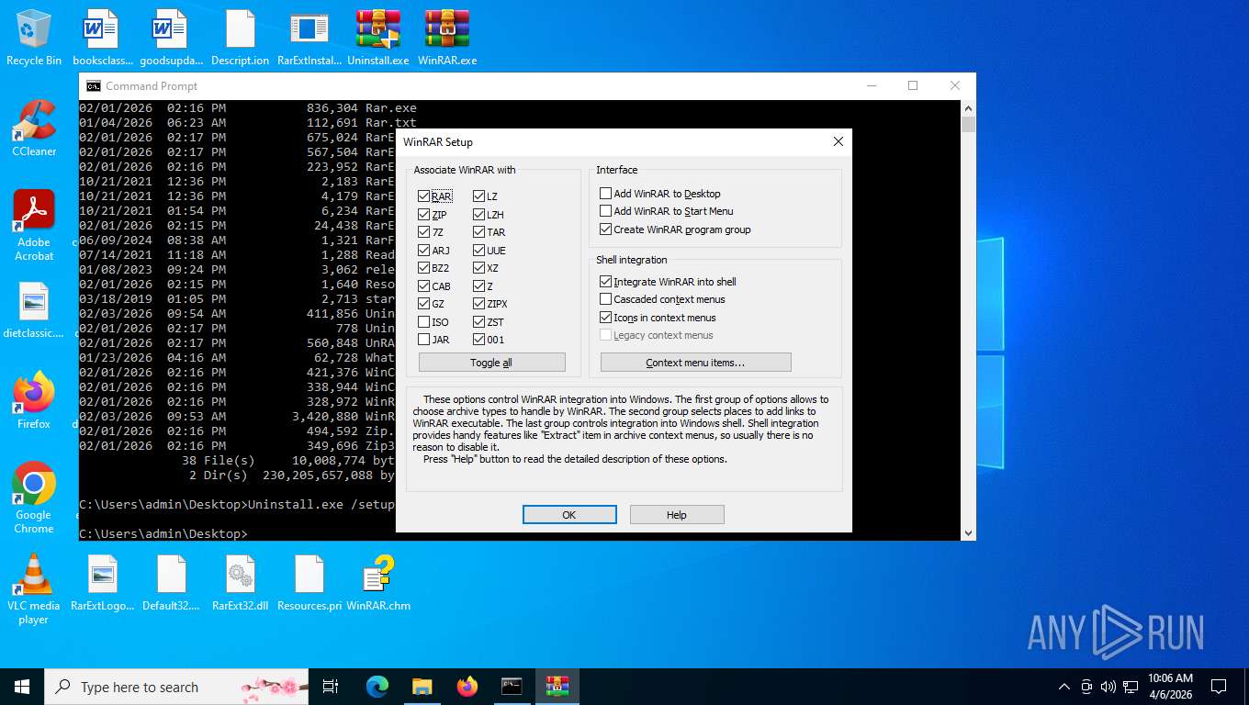Open the booksclass Word document icon
The width and height of the screenshot is (1249, 705).
click(103, 37)
